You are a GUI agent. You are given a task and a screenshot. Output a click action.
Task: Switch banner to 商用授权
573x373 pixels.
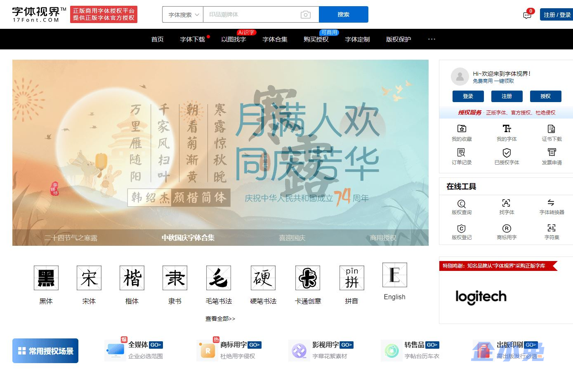coord(383,238)
